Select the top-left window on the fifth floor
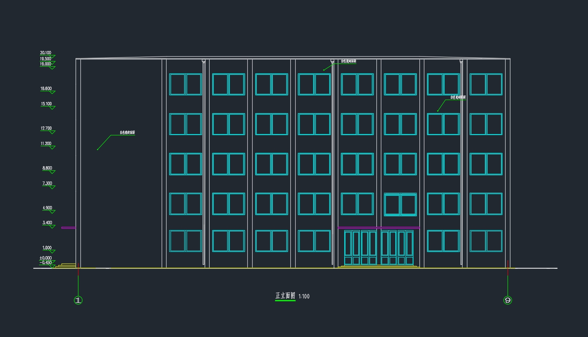 pyautogui.click(x=185, y=84)
